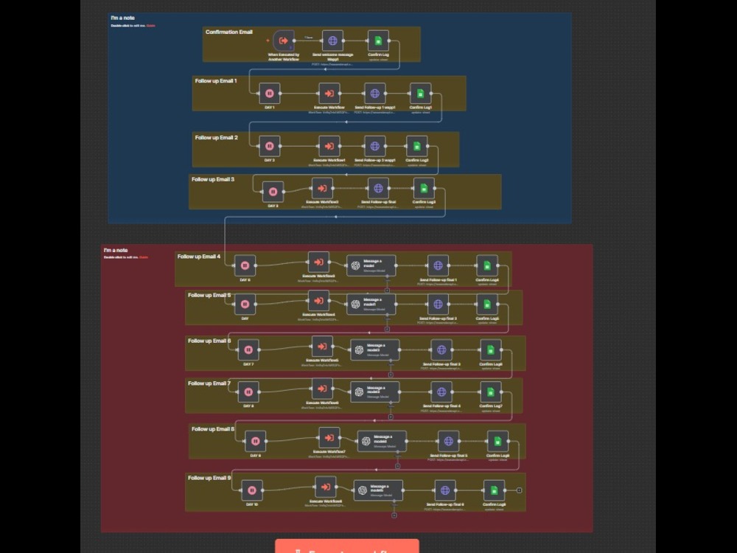Open the Send welcome message HTTP node
737x553 pixels.
pos(332,41)
